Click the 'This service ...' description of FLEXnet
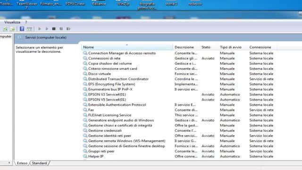302x170 pixels. [x=186, y=115]
